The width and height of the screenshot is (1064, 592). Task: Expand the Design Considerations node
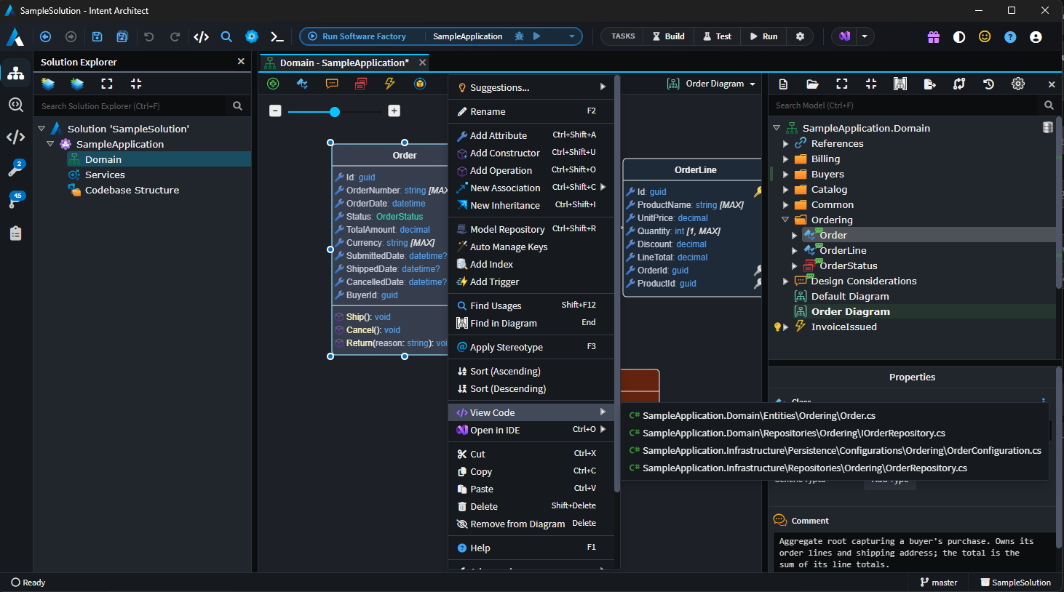pos(785,281)
